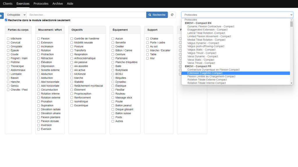Click the Rechercher text input field
Viewport: 298px width, 167px height.
(86, 15)
